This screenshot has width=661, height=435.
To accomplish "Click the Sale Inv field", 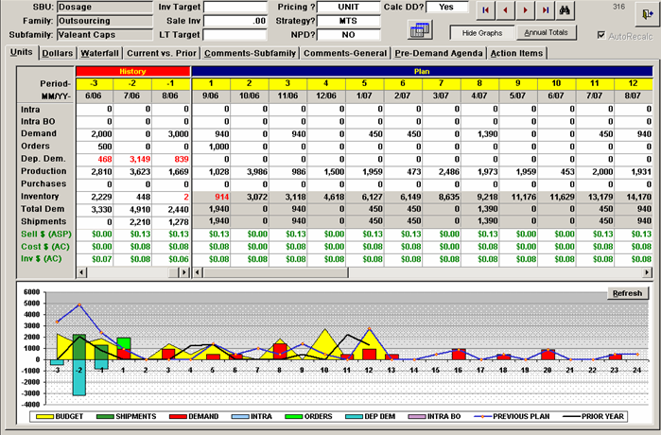I will [235, 21].
